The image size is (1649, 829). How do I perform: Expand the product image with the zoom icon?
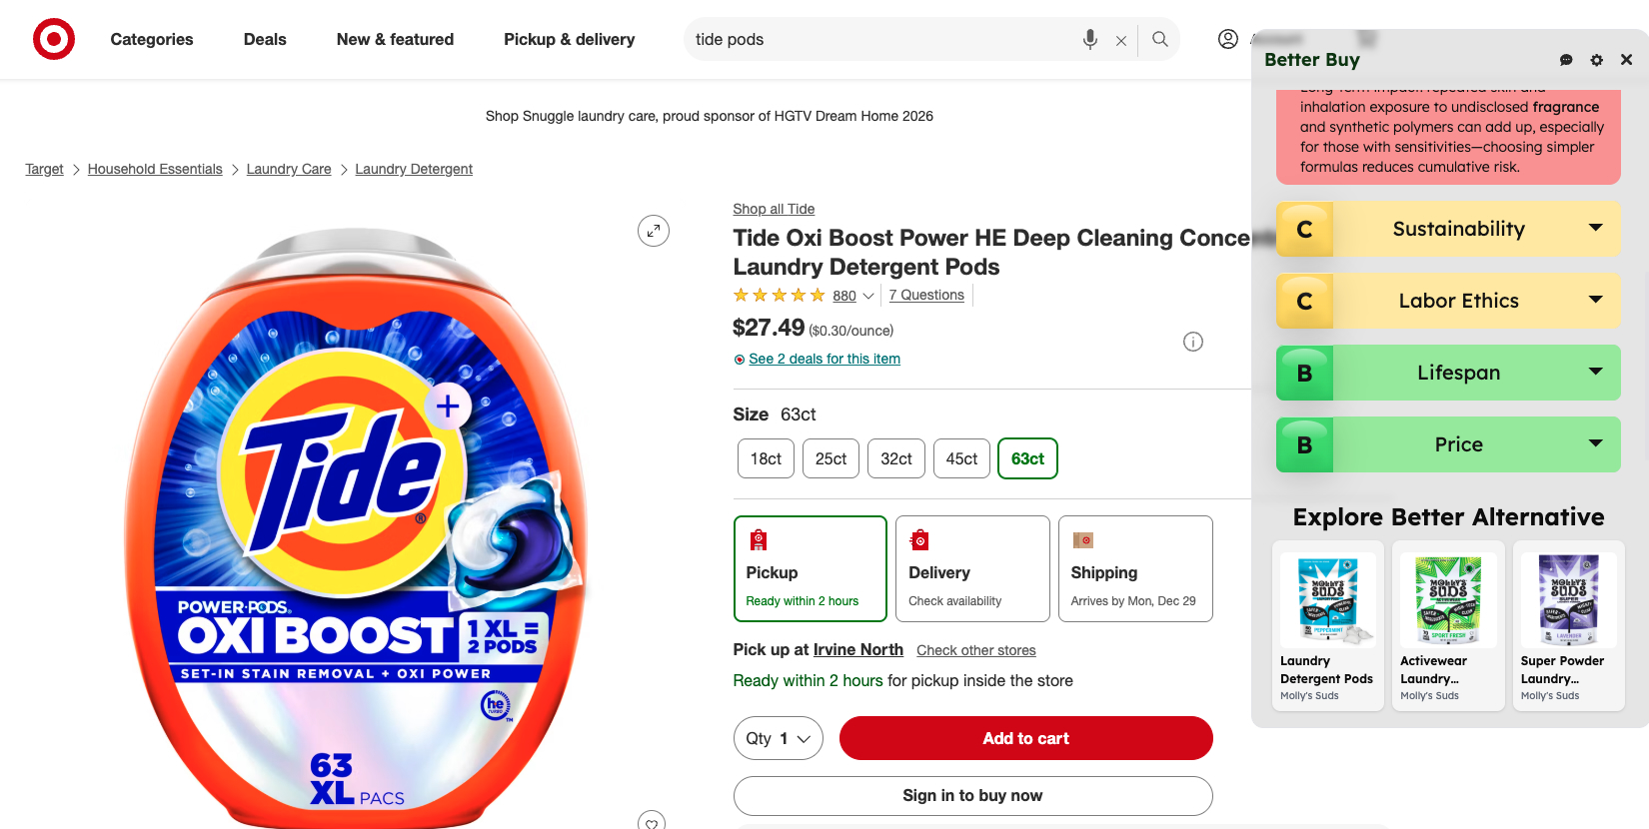654,231
